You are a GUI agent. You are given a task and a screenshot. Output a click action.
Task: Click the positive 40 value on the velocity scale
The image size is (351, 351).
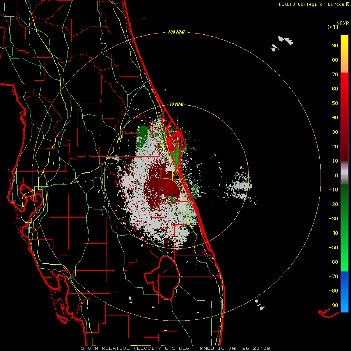[335, 117]
